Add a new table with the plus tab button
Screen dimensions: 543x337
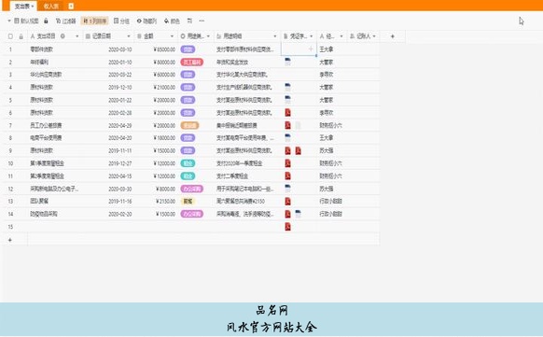tap(71, 6)
